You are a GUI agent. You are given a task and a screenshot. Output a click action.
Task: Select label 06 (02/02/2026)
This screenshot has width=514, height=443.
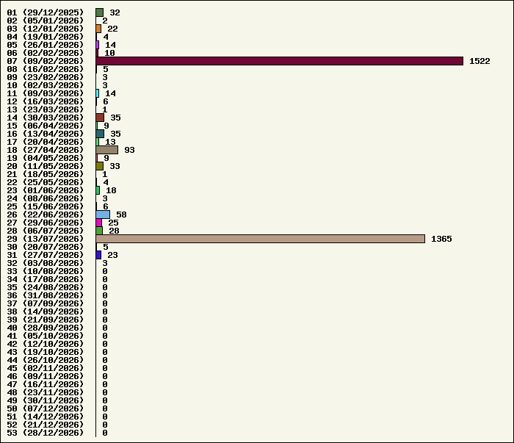(46, 53)
